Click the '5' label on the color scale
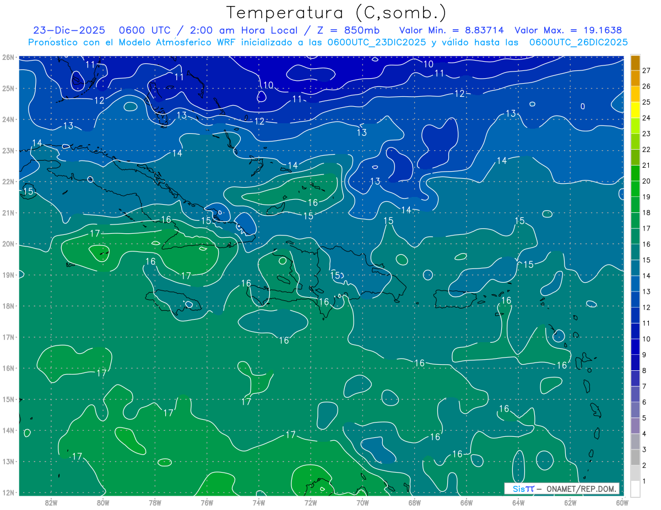The width and height of the screenshot is (661, 510). pyautogui.click(x=645, y=418)
